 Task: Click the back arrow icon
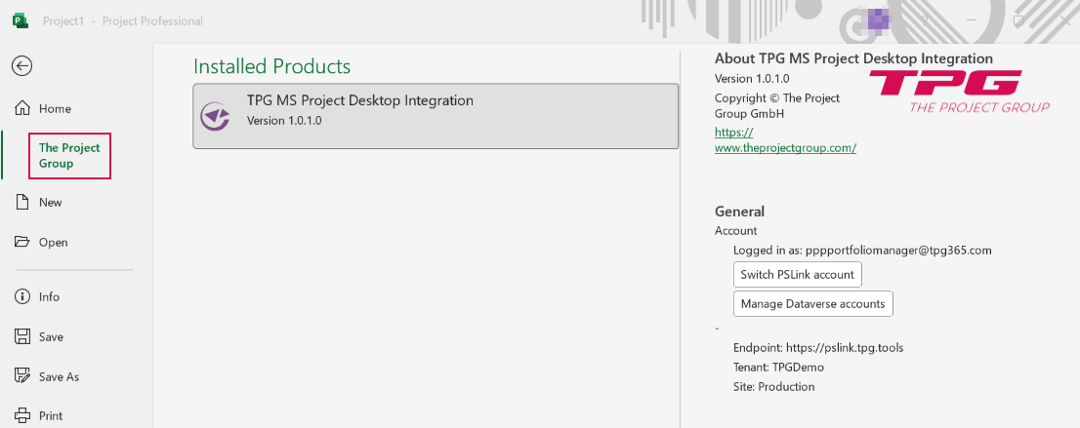pos(22,65)
